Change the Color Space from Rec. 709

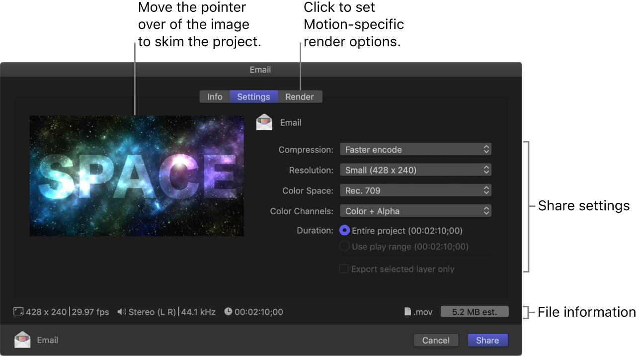(415, 190)
